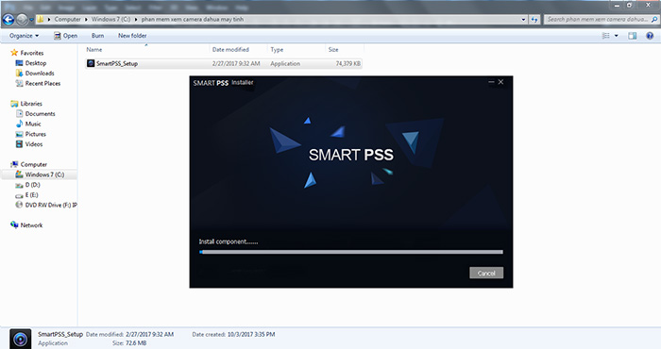Click the install component progress bar

coord(350,252)
